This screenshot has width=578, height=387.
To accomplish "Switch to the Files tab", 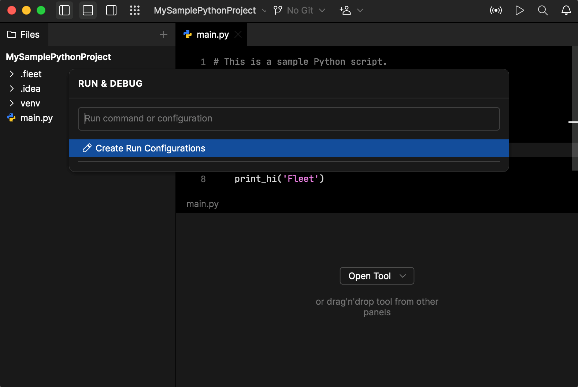I will point(24,34).
